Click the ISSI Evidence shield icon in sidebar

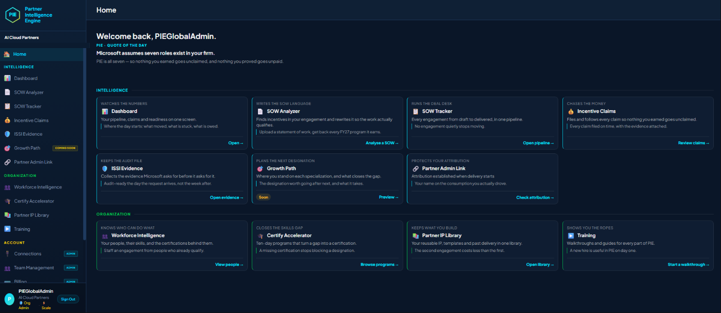coord(7,134)
